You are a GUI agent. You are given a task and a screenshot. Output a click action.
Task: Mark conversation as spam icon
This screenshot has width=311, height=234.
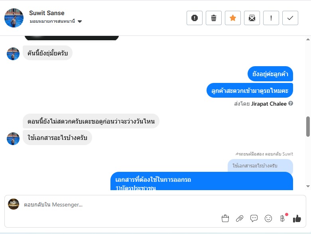tap(195, 18)
